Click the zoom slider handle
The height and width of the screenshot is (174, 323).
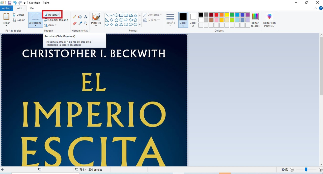point(306,170)
